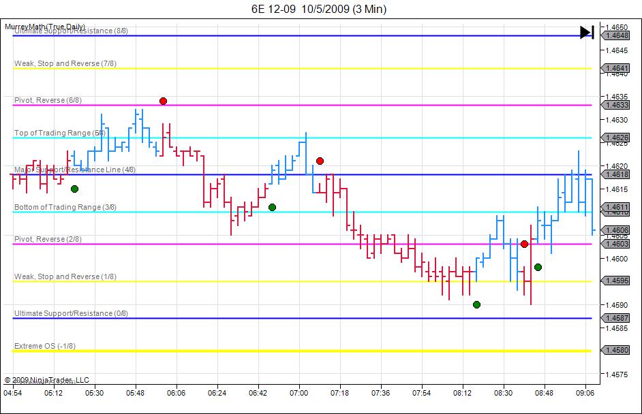Screen dimensions: 642x414
Task: Click the 08:12 time axis label
Action: pyautogui.click(x=463, y=393)
